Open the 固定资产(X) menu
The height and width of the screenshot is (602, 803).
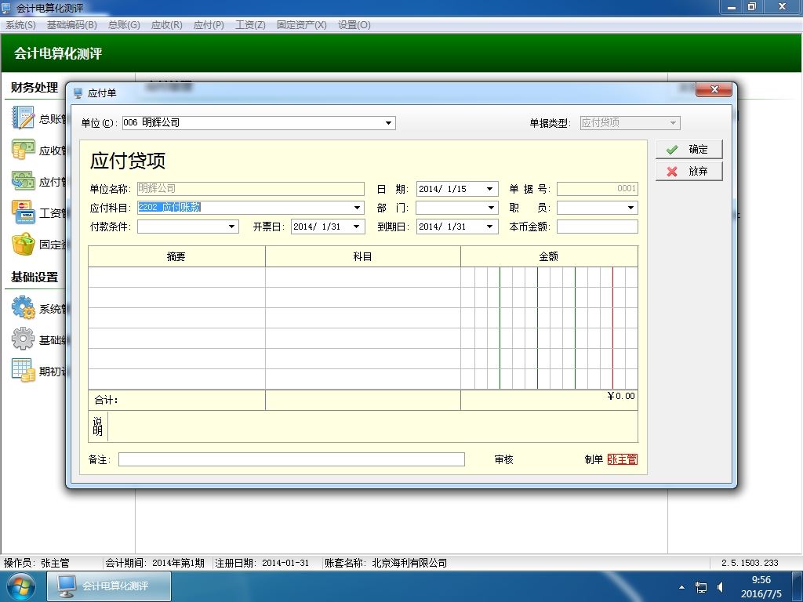pyautogui.click(x=302, y=24)
